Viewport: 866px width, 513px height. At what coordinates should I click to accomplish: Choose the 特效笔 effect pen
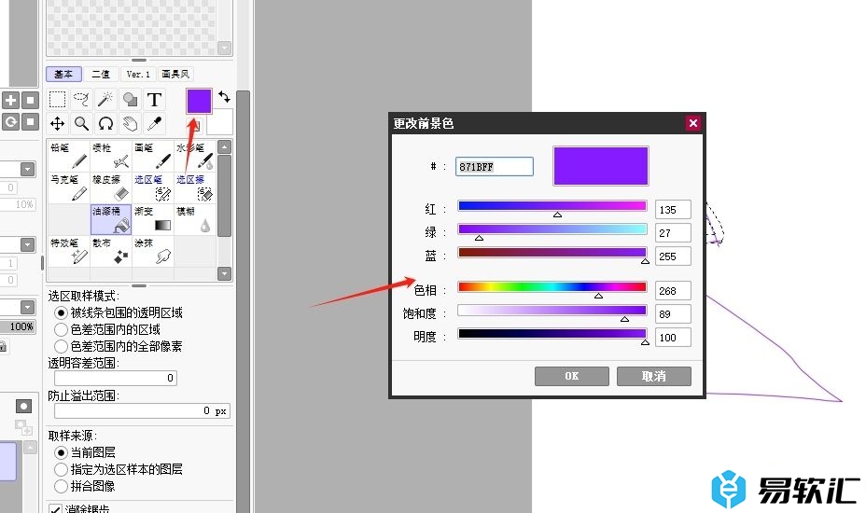[x=69, y=251]
